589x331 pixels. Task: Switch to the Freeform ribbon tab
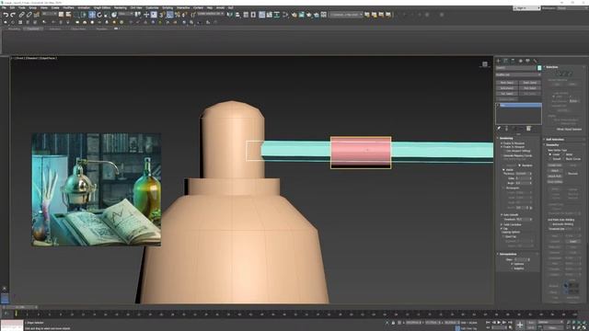[x=33, y=29]
